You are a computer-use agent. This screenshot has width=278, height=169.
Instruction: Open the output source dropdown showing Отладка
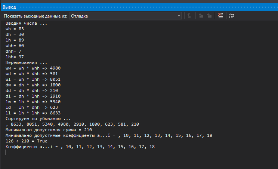pos(126,16)
